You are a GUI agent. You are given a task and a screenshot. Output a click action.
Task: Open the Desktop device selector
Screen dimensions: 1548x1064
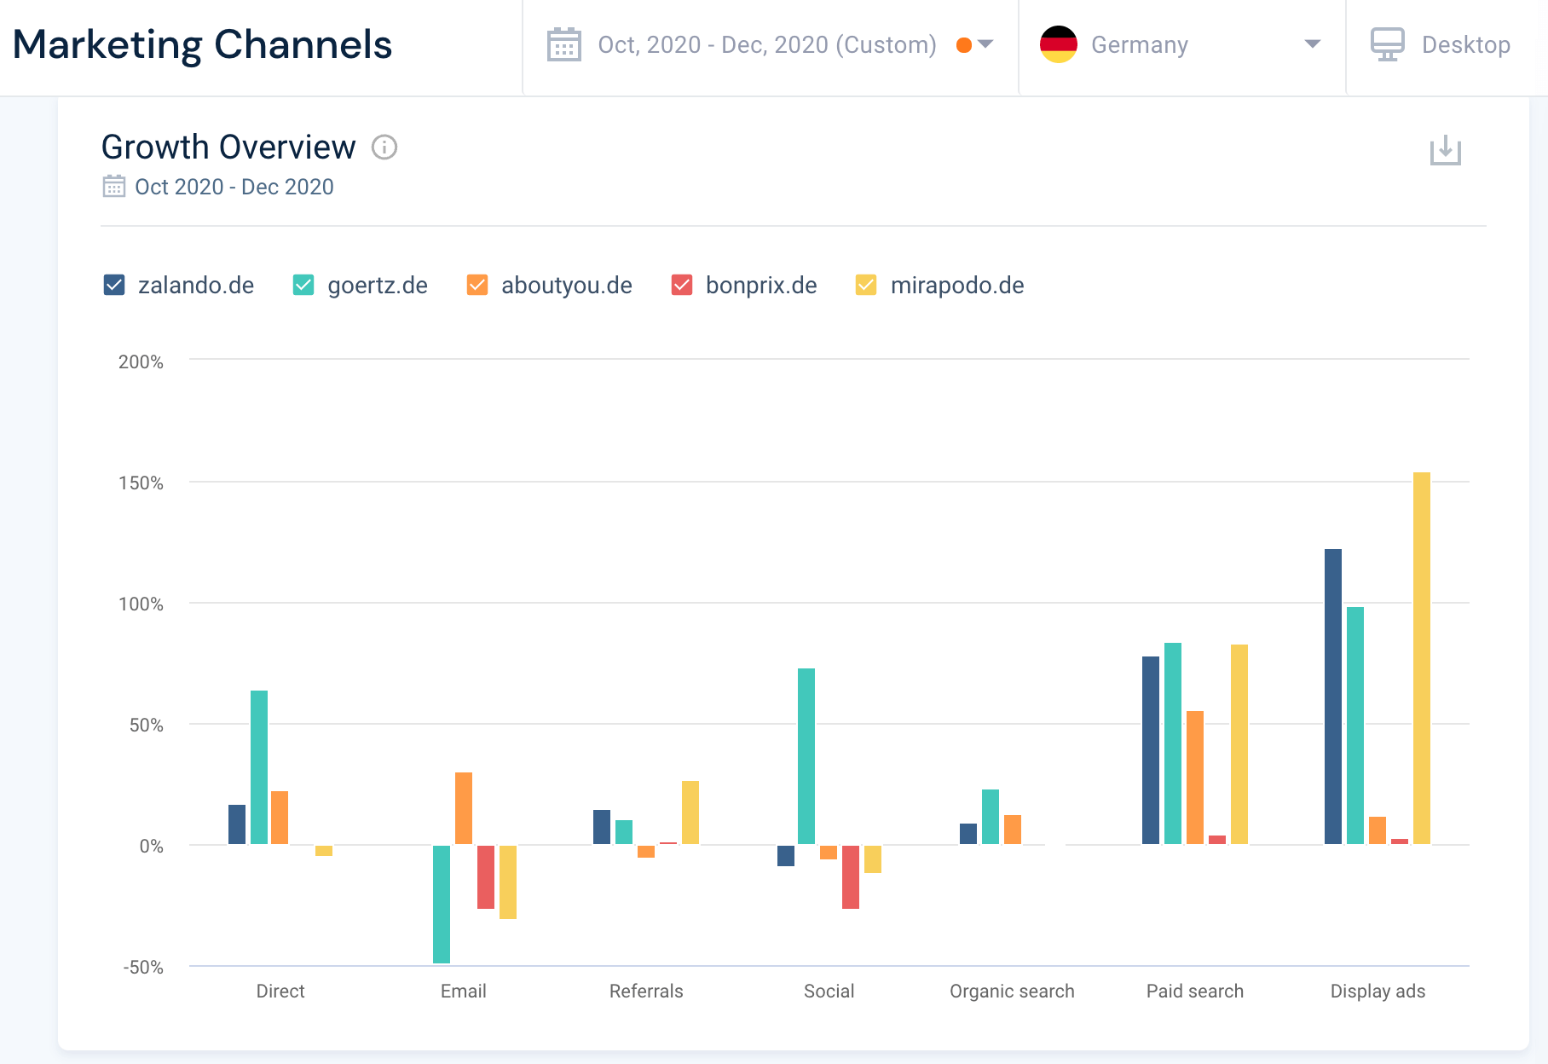click(1464, 44)
